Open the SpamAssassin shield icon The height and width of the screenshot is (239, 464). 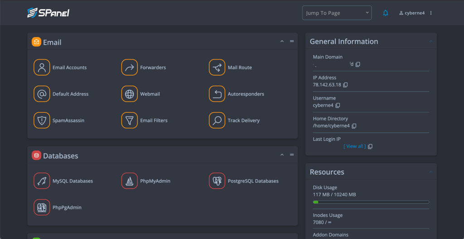42,120
